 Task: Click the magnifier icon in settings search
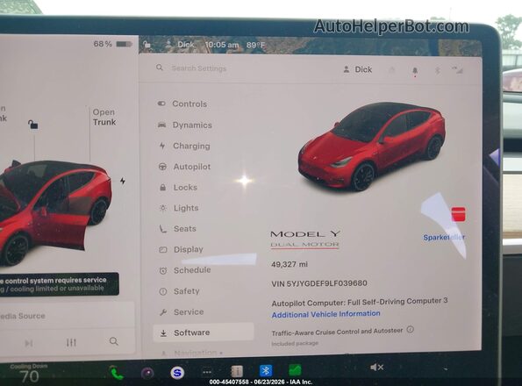(x=160, y=68)
